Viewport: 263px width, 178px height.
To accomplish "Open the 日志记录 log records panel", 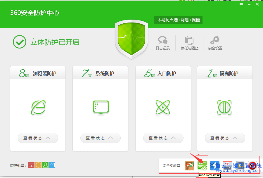I will (x=163, y=42).
